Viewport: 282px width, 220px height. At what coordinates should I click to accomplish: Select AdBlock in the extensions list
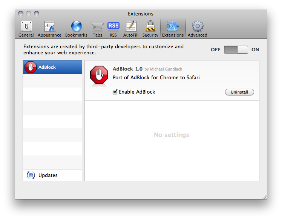(x=52, y=67)
